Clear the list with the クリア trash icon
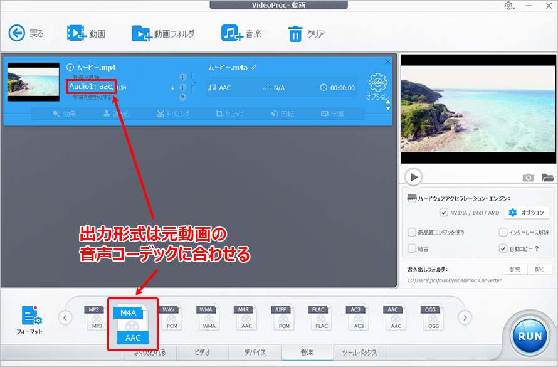Viewport: 558px width, 367px height. [x=295, y=34]
